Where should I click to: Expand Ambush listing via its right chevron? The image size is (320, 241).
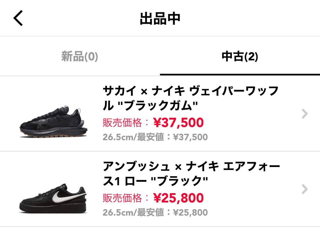tap(305, 189)
